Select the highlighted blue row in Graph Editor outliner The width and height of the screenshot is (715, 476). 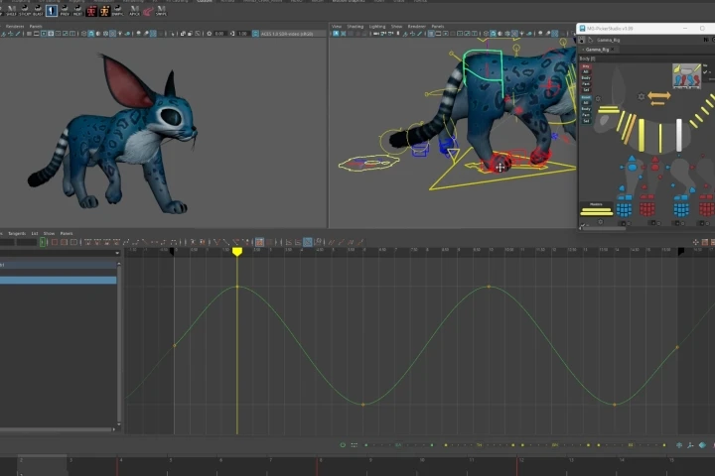pos(58,280)
